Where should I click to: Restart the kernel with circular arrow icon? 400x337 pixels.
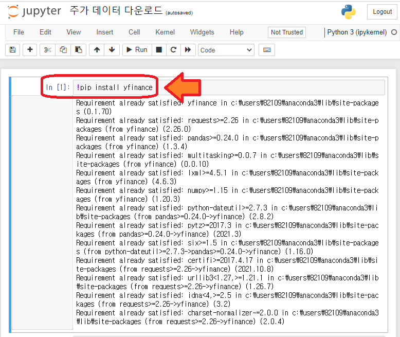[x=173, y=50]
